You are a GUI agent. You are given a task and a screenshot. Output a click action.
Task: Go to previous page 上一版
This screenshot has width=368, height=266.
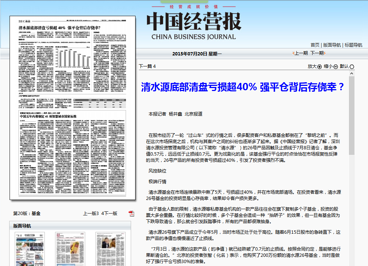[91, 214]
